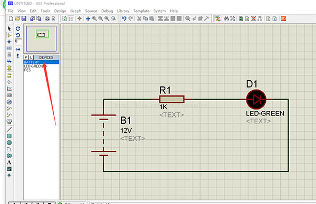Select RES in the devices list

tap(27, 70)
